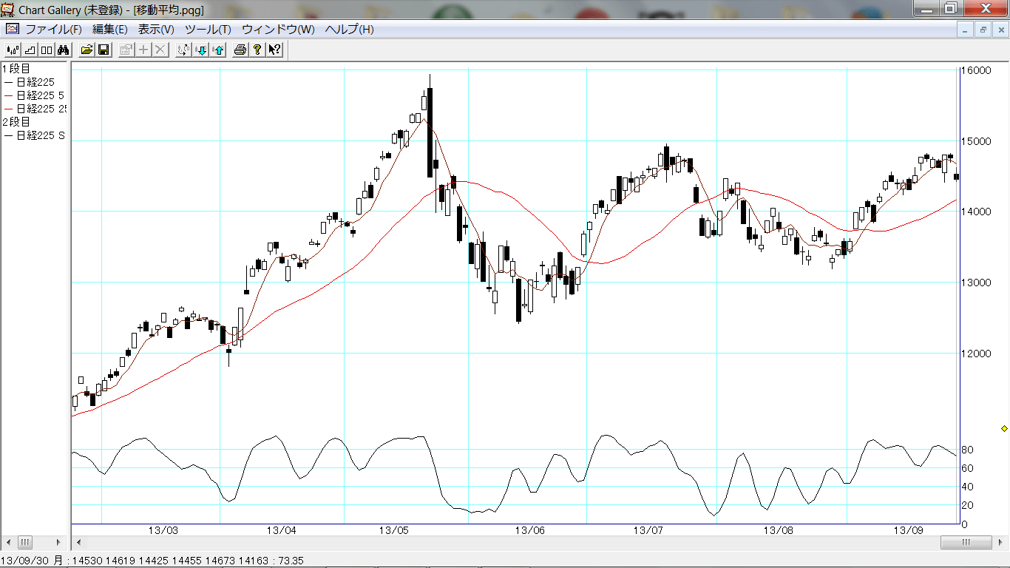Click the step-line chart toolbar icon
This screenshot has width=1010, height=568.
point(30,50)
